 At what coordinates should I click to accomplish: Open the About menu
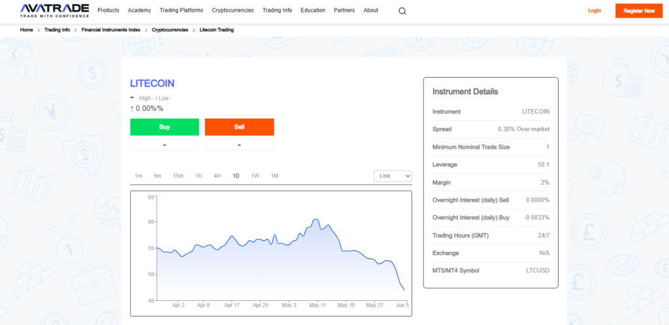[x=371, y=10]
